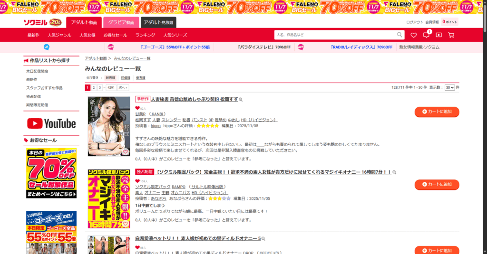Go to page 3 of reviews

coord(100,88)
